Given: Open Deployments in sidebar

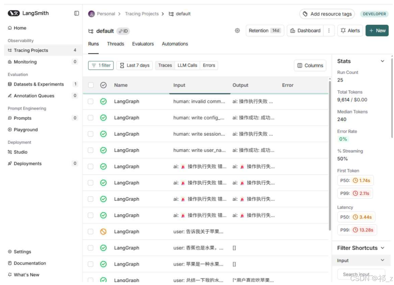Looking at the screenshot, I should [x=43, y=163].
